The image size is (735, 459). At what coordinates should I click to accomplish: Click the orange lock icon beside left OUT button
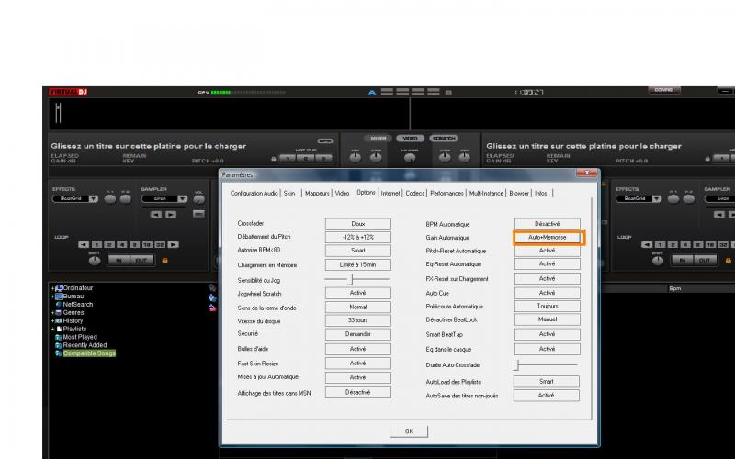[x=164, y=260]
